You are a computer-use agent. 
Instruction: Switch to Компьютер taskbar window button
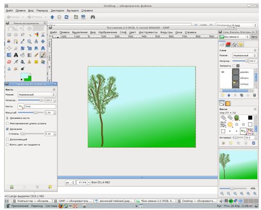pyautogui.click(x=32, y=201)
